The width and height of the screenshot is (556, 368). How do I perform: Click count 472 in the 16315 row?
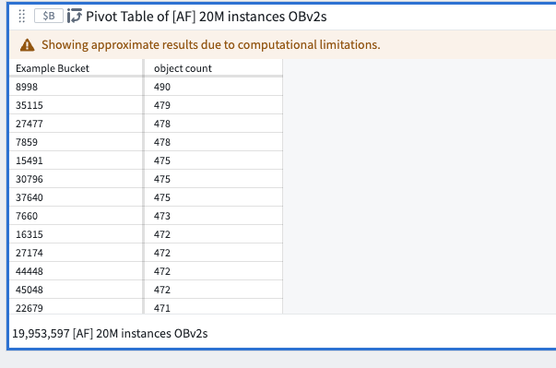tap(214, 234)
